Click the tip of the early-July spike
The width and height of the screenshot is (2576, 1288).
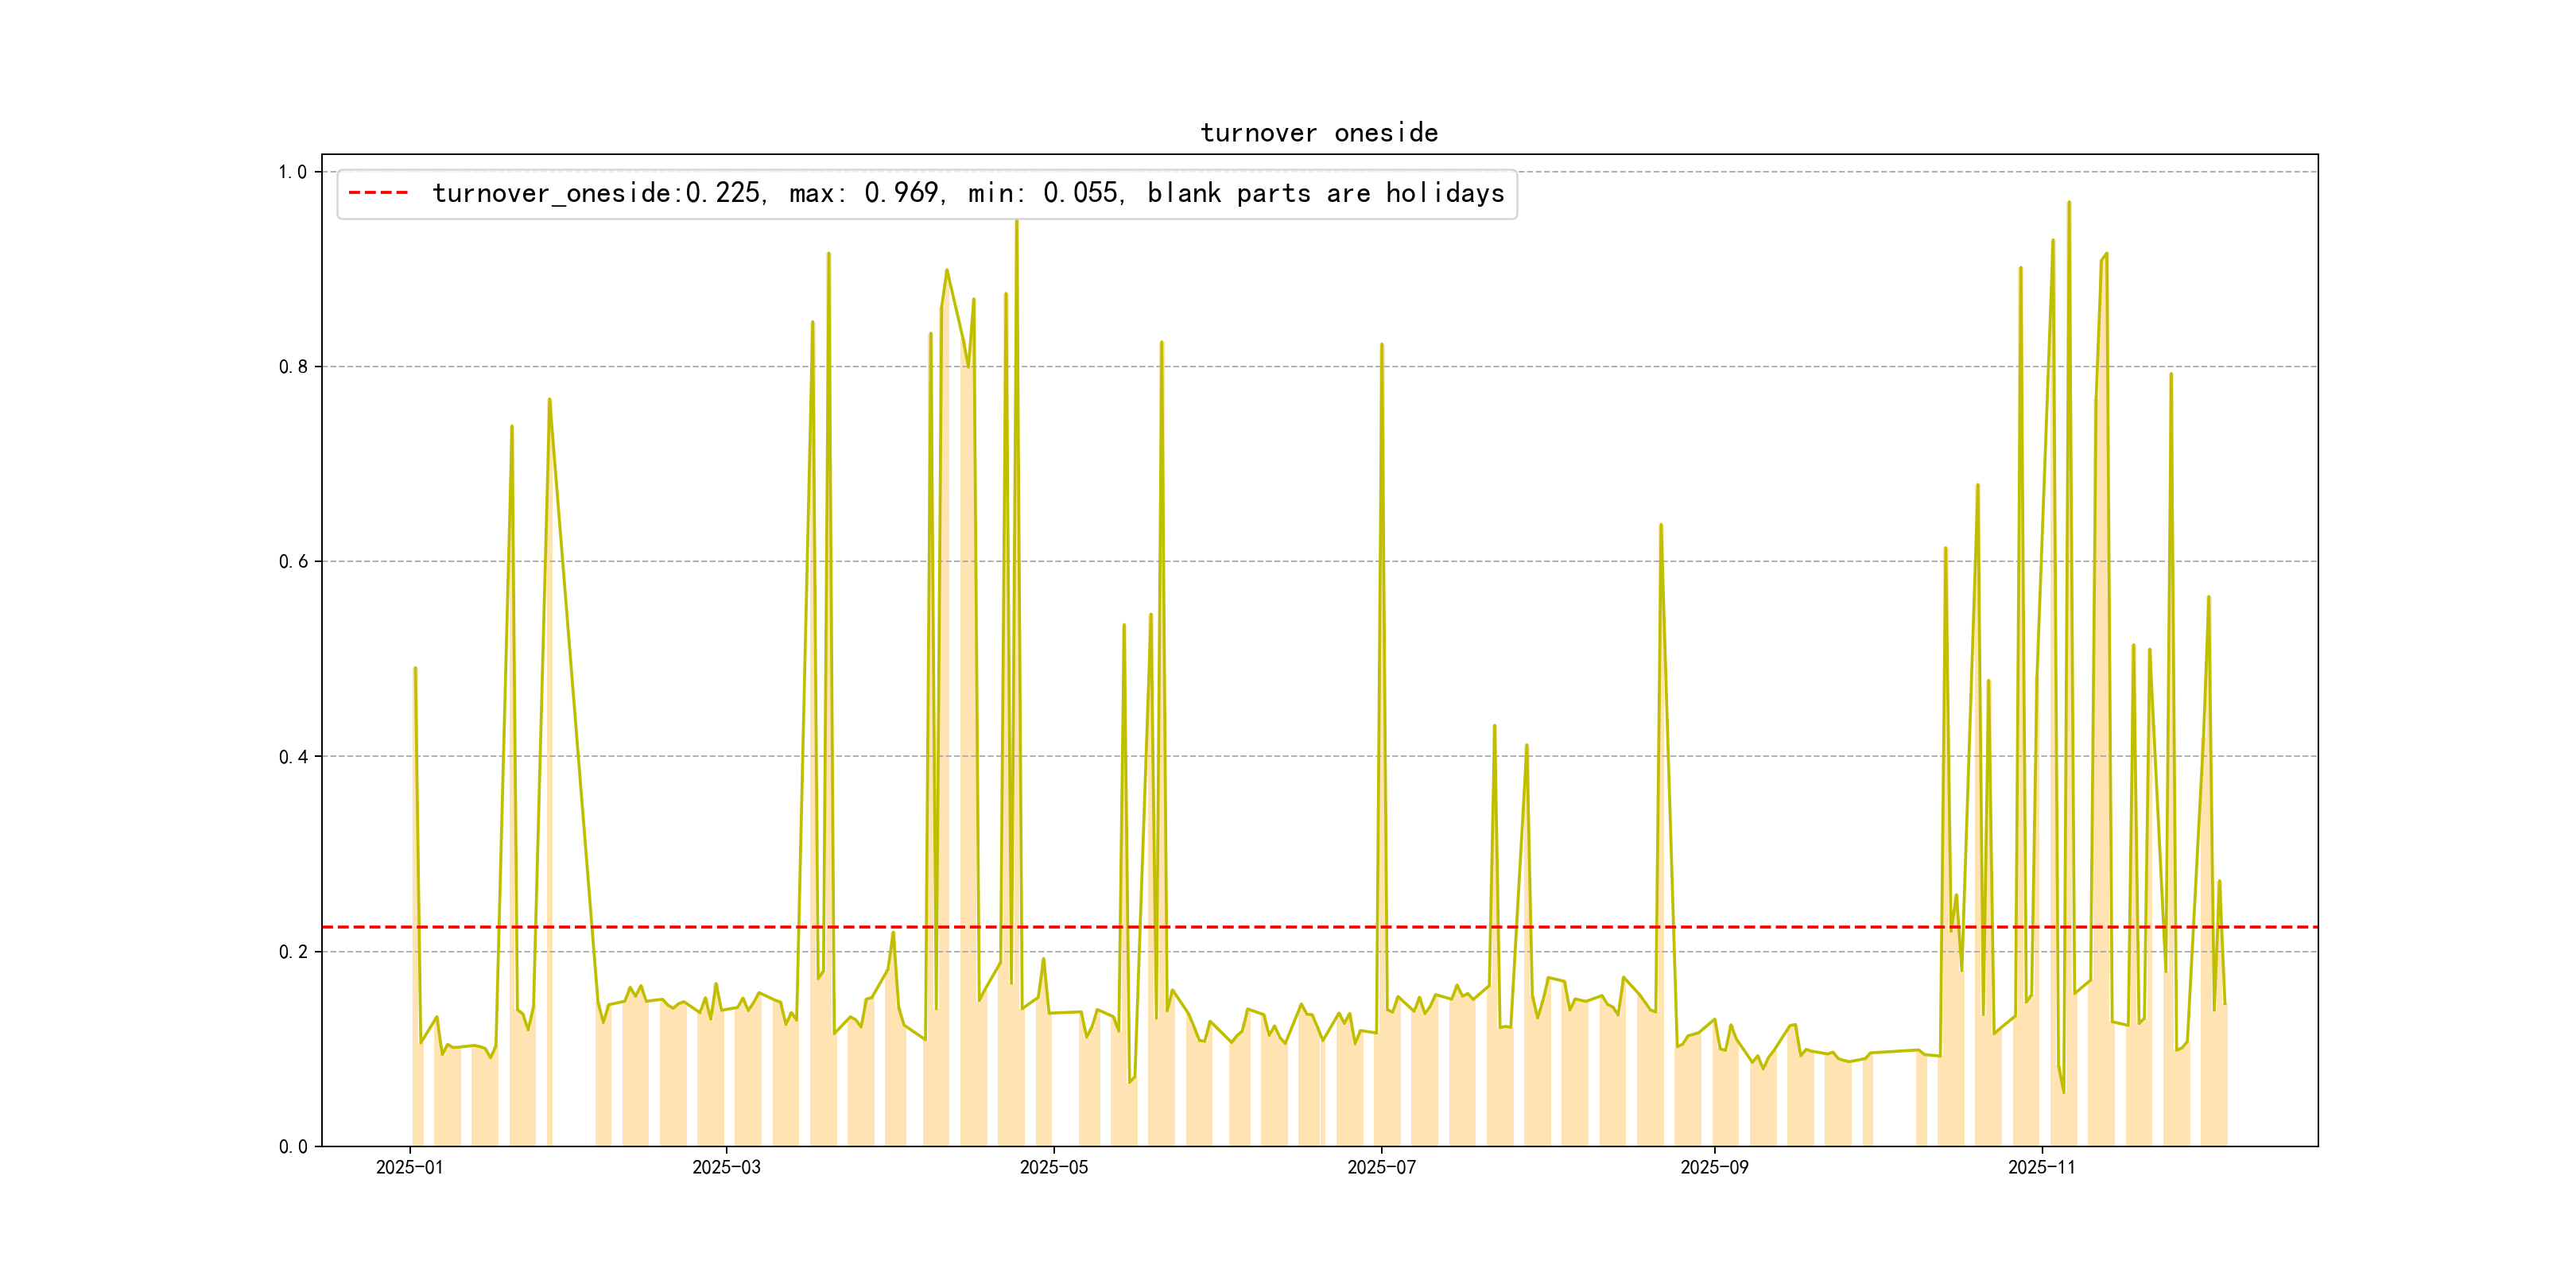point(1382,345)
